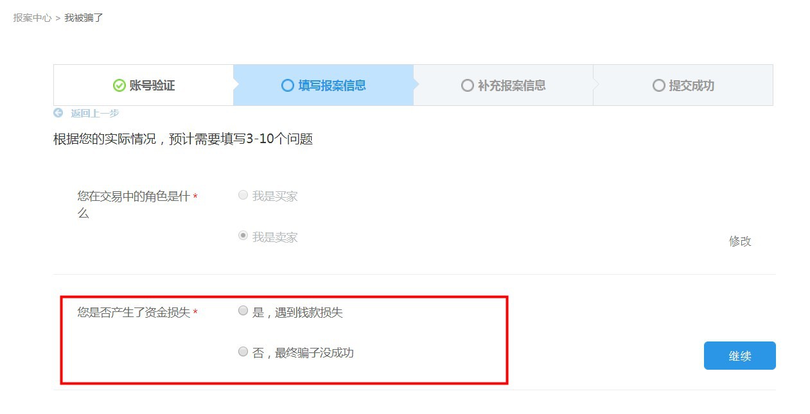
Task: Click the back arrow icon beside 返回上一步
Action: pos(58,113)
